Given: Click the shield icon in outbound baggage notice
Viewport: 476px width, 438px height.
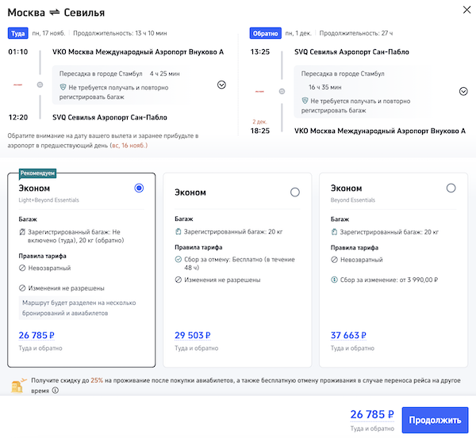Looking at the screenshot, I should tap(63, 88).
